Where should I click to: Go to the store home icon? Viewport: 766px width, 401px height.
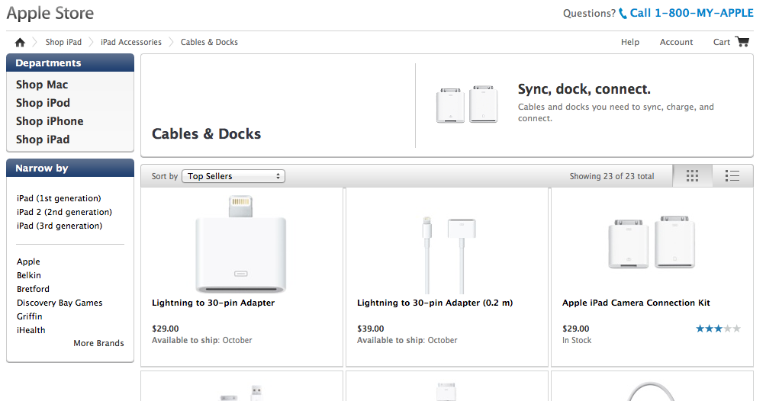pyautogui.click(x=20, y=43)
